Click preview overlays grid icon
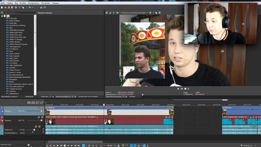Viewport: 261px width, 147px height. 150,13
